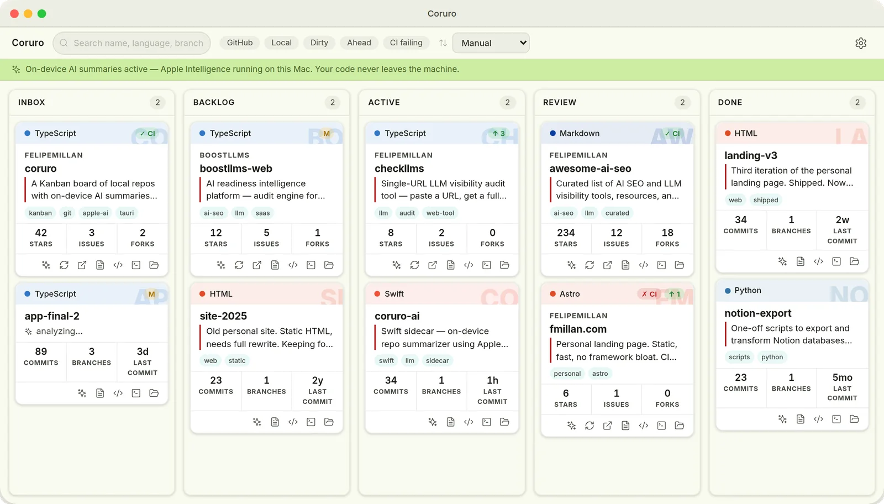The width and height of the screenshot is (884, 504).
Task: Click the saas tag on boostllms-web
Action: [x=263, y=213]
